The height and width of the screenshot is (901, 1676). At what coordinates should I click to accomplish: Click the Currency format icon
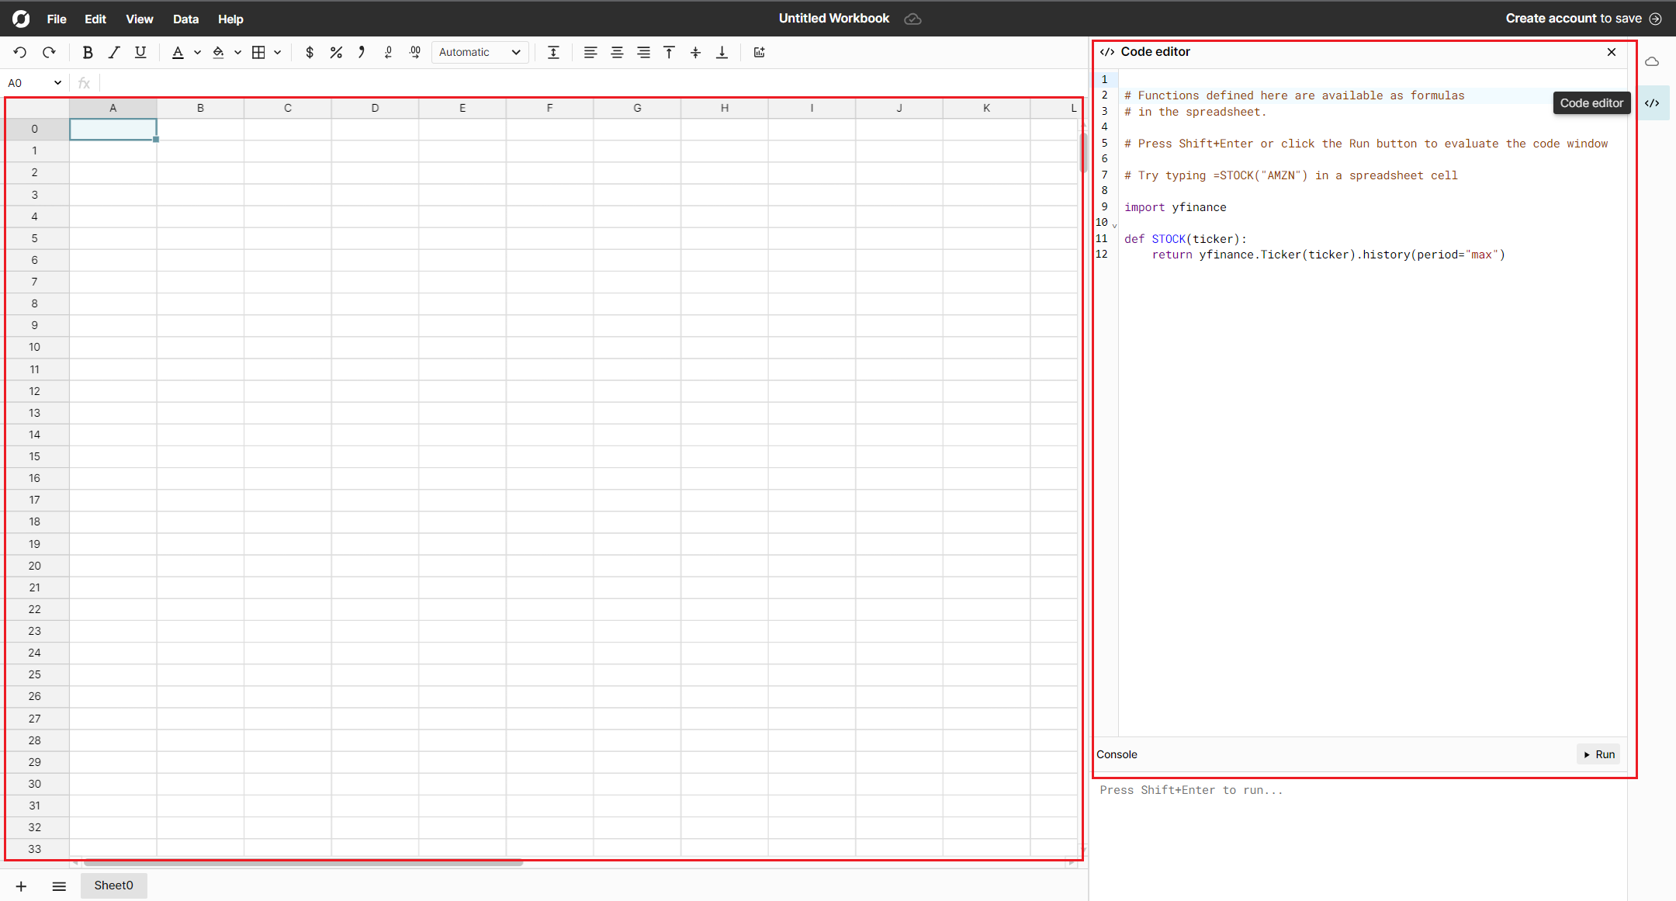(310, 52)
